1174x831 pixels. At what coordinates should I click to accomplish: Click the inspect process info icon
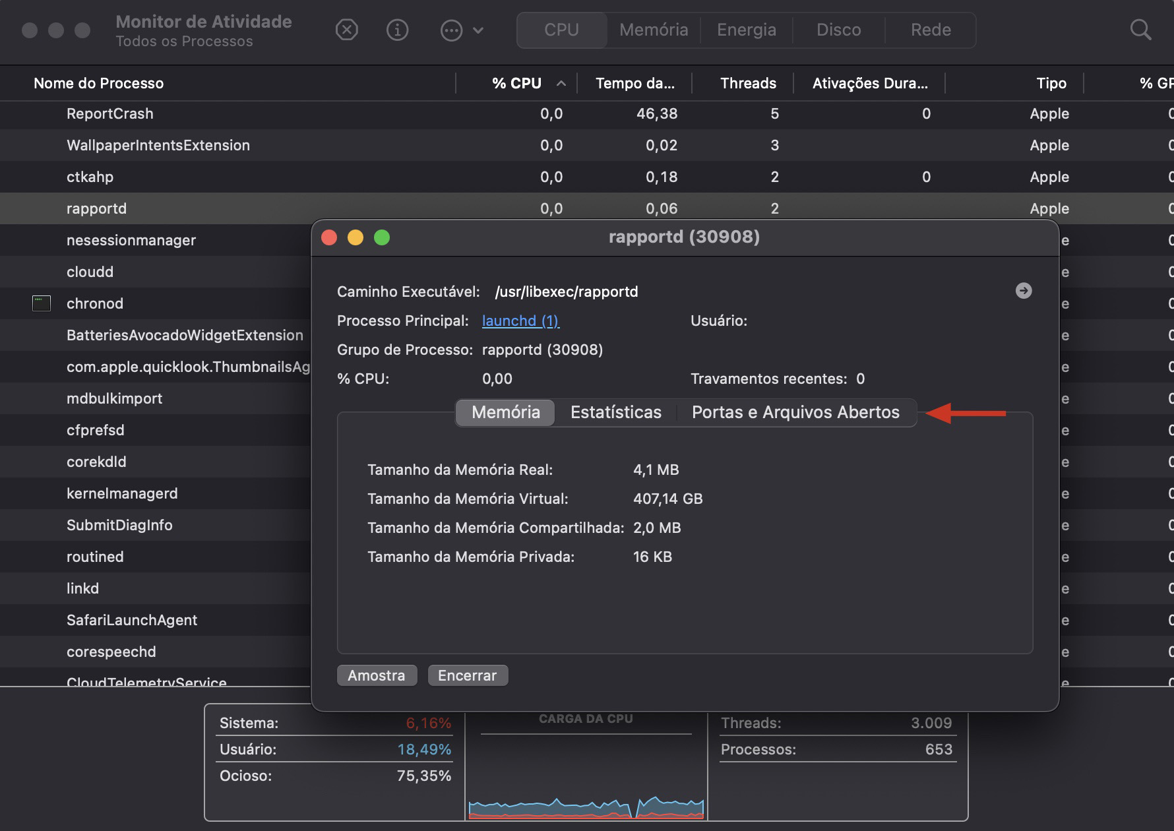pyautogui.click(x=397, y=30)
